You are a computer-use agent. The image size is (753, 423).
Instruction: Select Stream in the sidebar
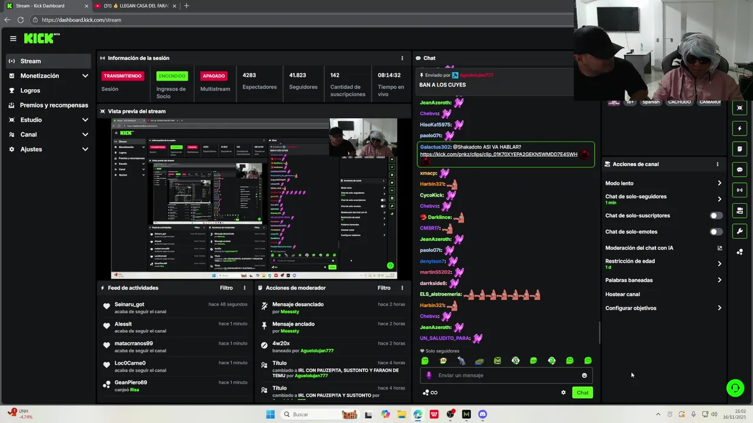pos(49,61)
